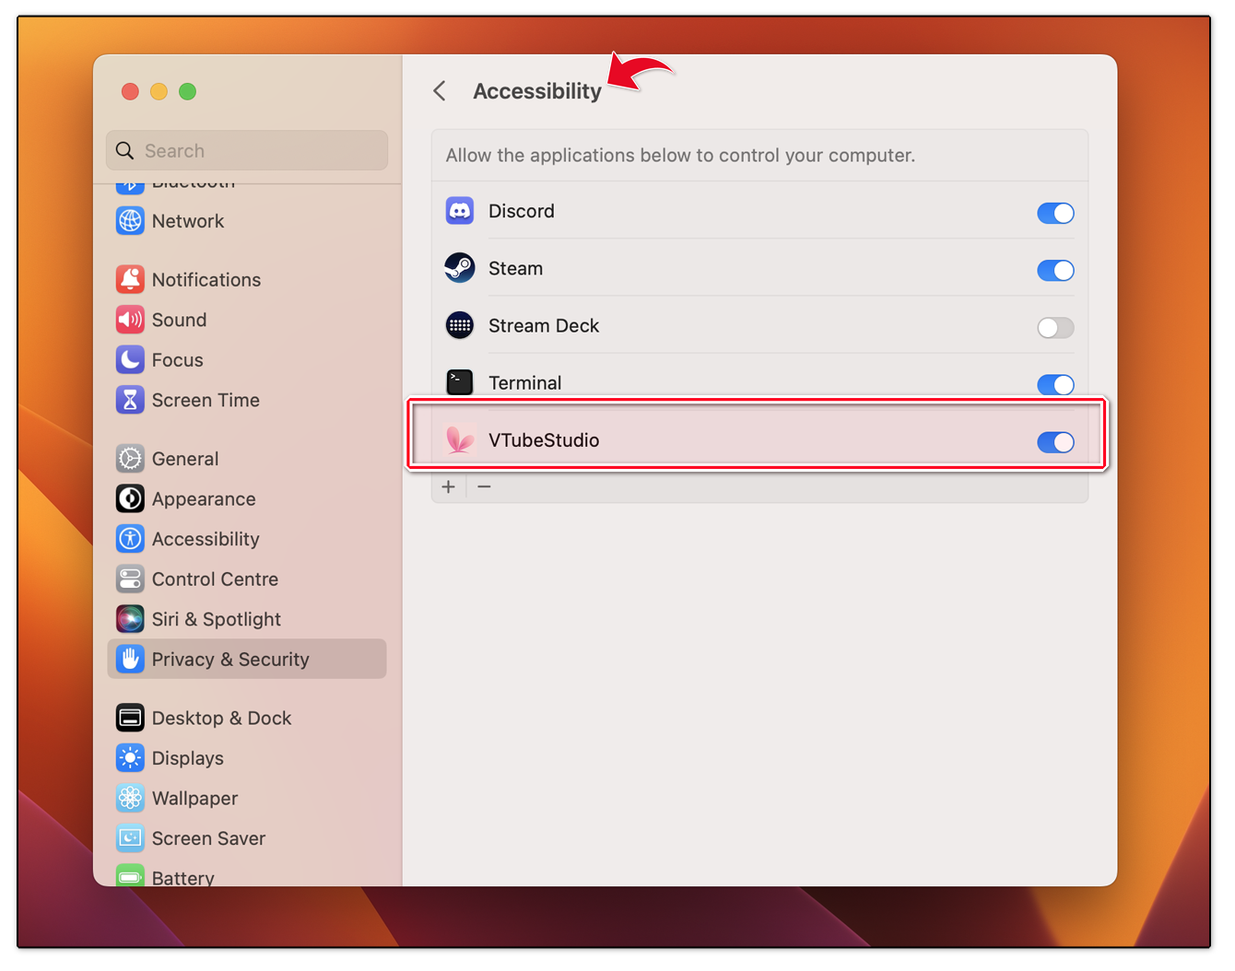Click the search magnifier icon
1235x971 pixels.
pos(125,150)
